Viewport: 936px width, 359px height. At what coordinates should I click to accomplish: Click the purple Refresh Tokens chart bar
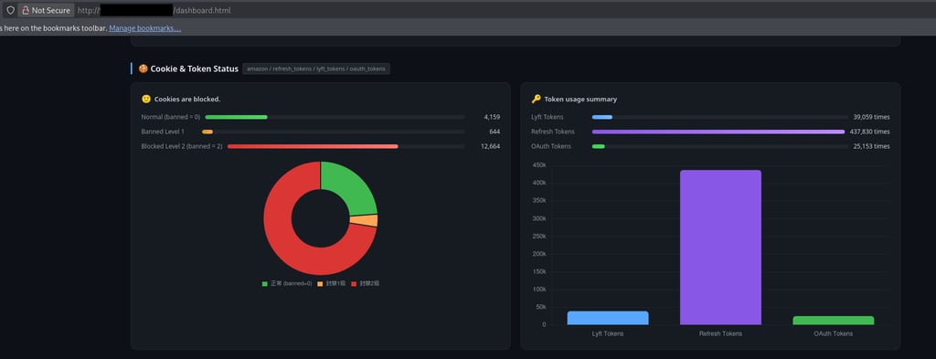[720, 248]
